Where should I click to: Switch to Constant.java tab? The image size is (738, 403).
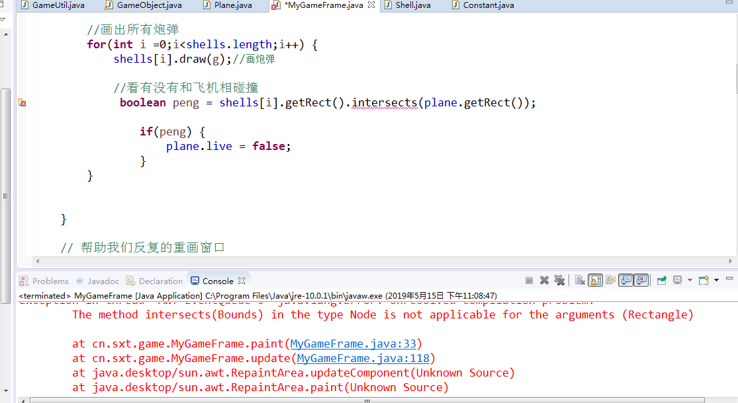click(x=483, y=5)
